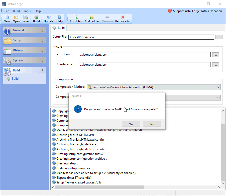Click the log's scroll up arrow

pos(223,111)
